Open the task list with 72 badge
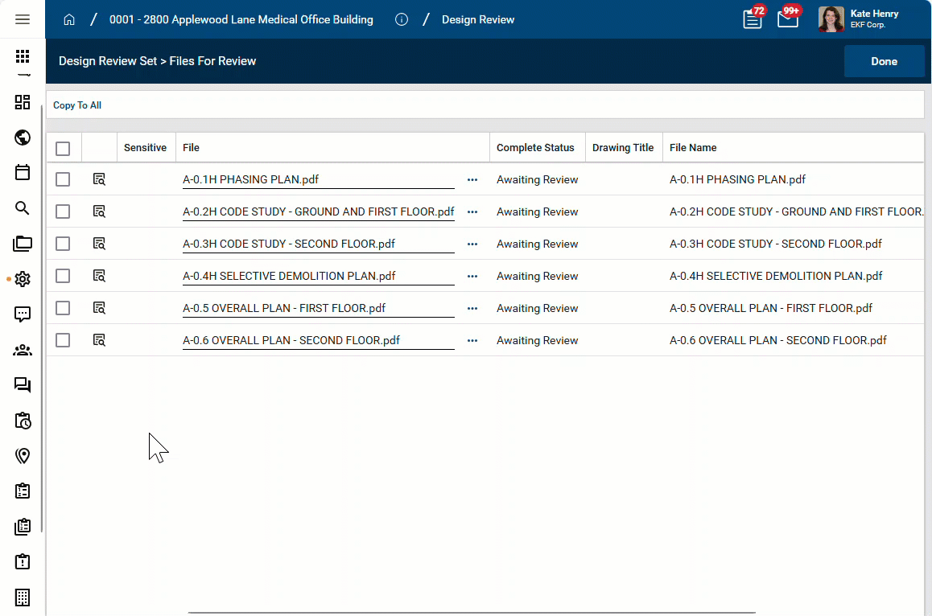Image resolution: width=932 pixels, height=616 pixels. coord(753,19)
